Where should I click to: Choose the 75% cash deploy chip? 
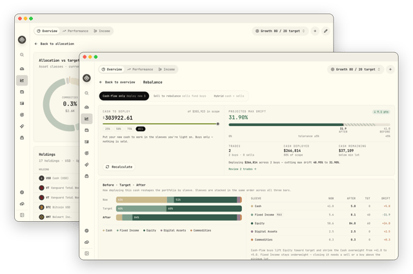129,129
